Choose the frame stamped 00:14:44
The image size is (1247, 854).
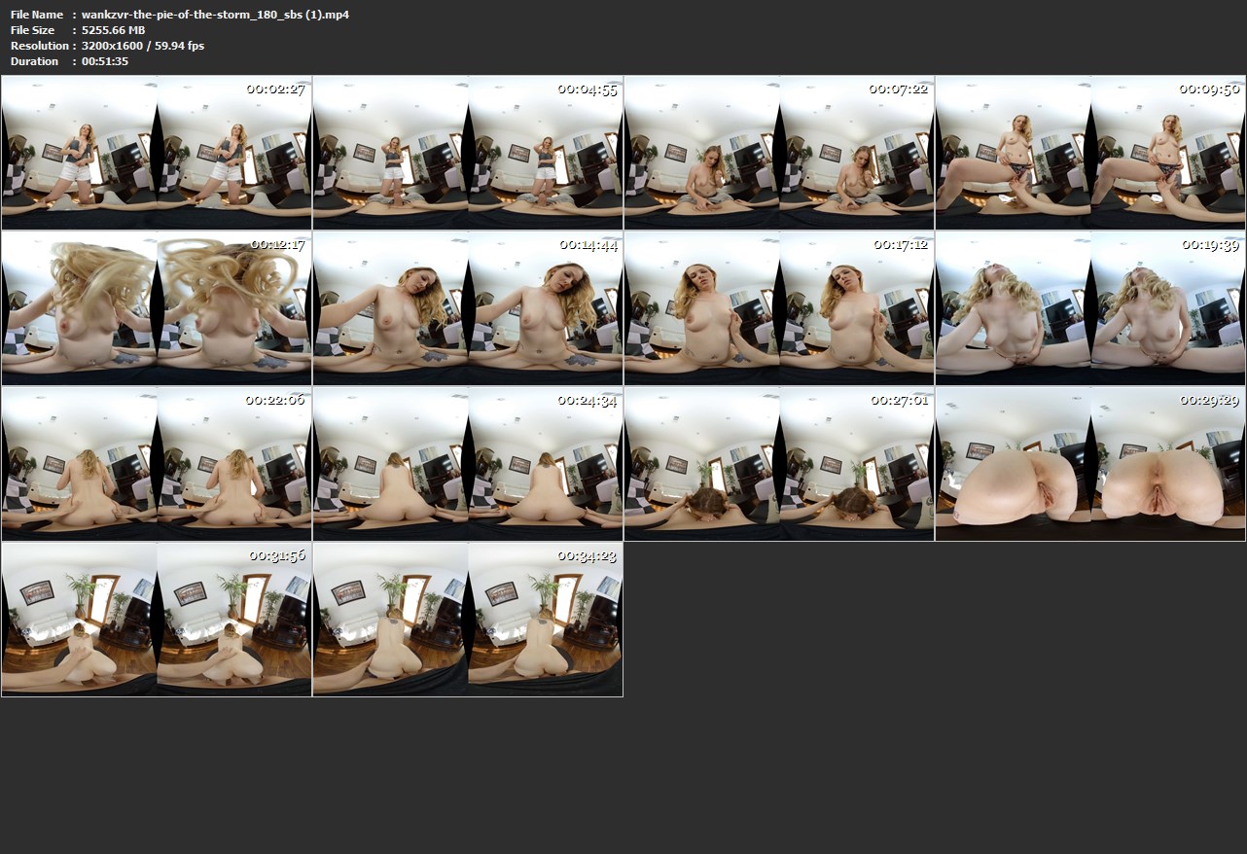[x=468, y=308]
